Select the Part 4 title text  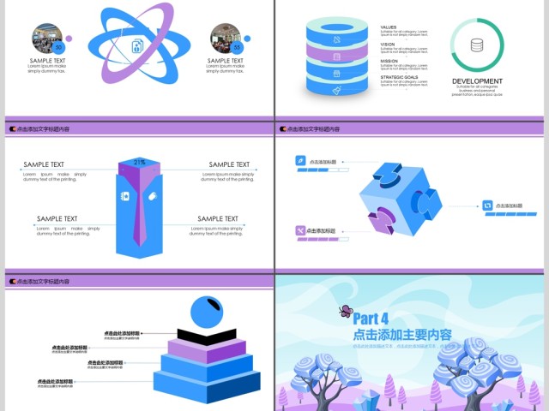(x=371, y=319)
